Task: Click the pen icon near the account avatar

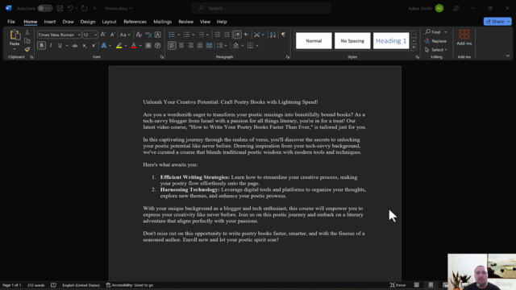Action: (x=456, y=8)
